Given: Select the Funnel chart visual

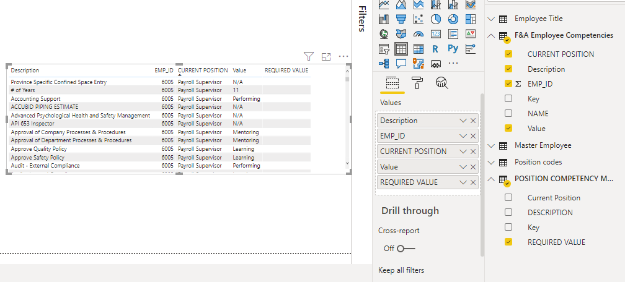Looking at the screenshot, I should (401, 19).
